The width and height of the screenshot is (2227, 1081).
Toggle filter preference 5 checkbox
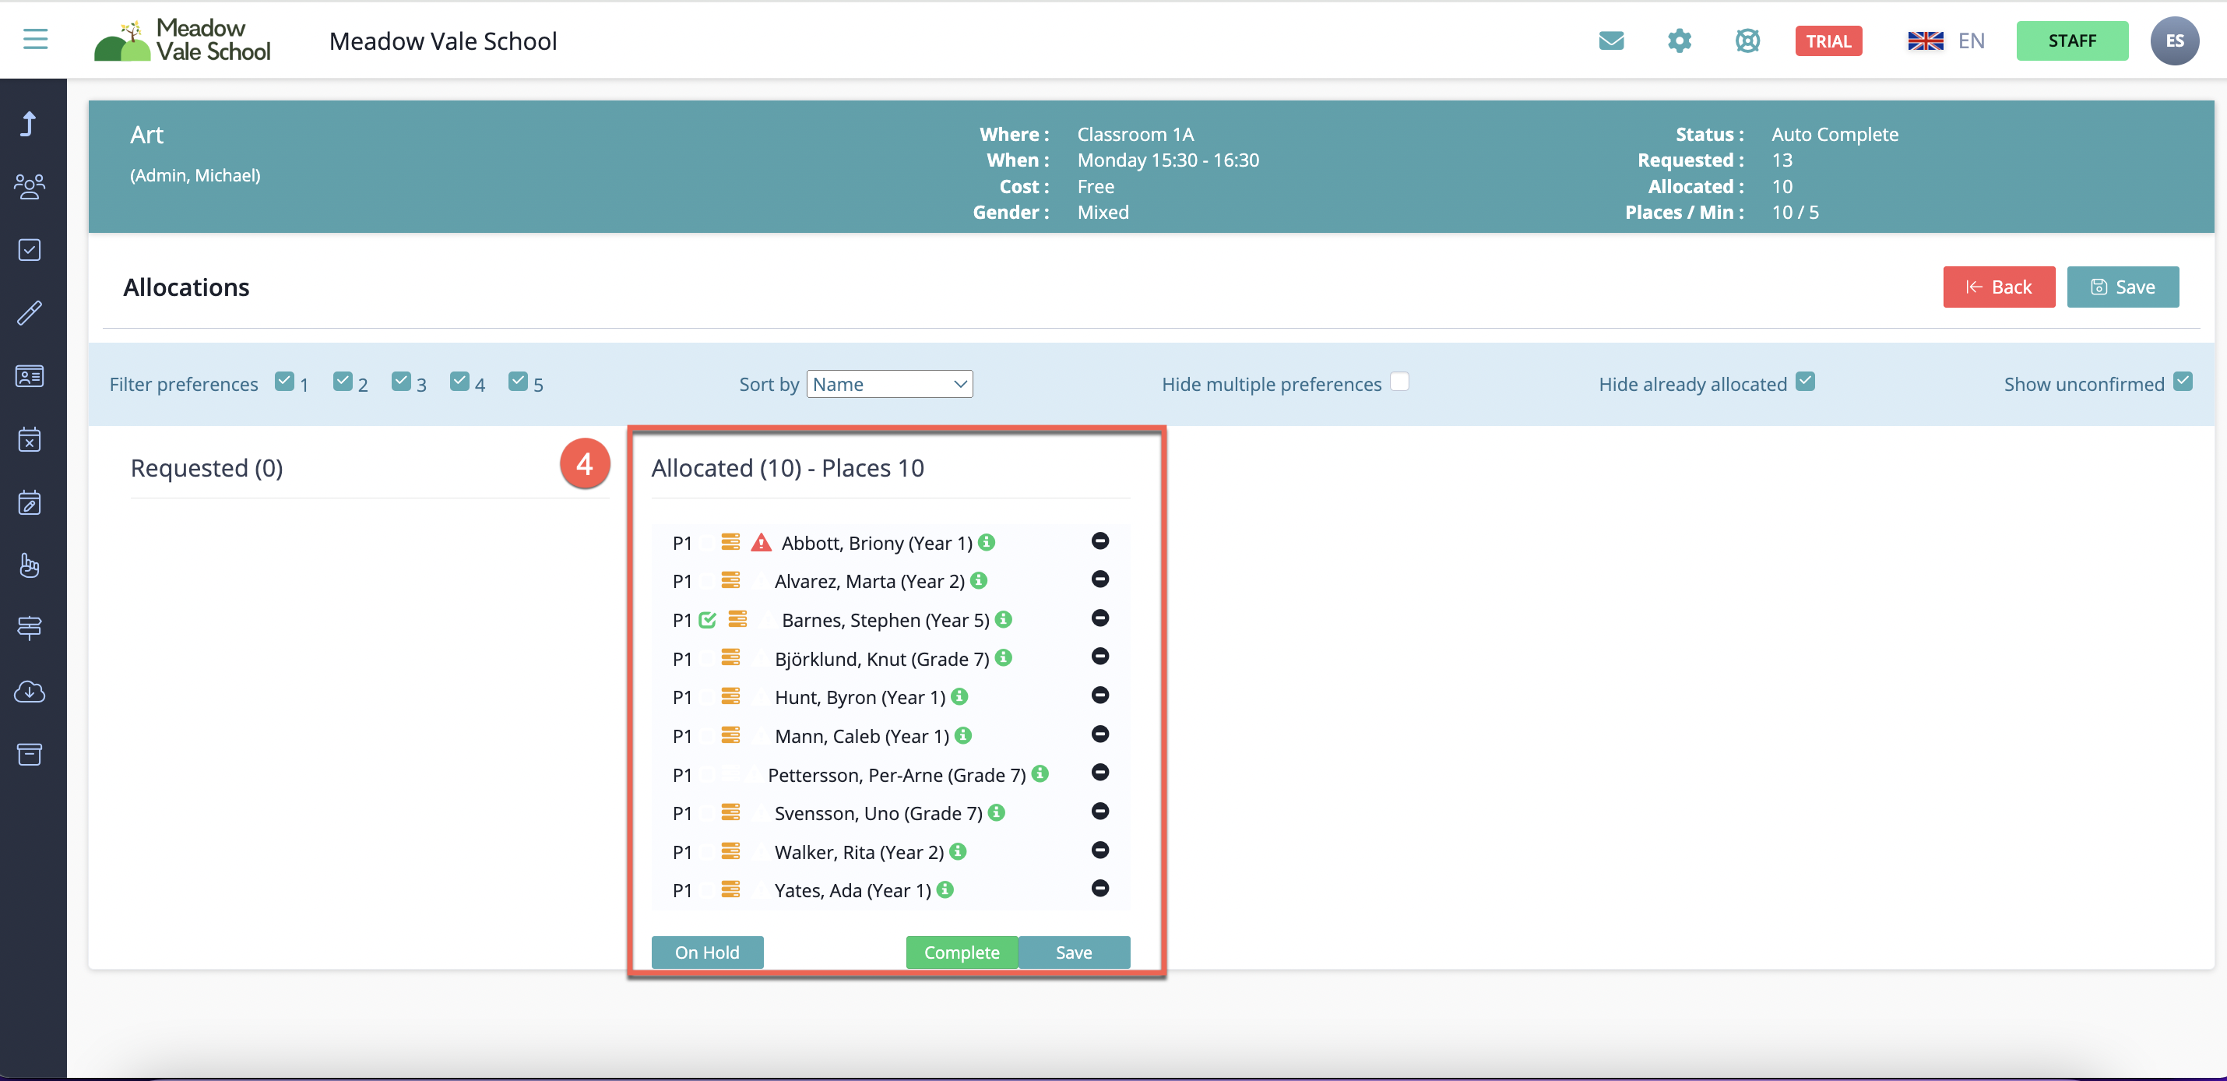[x=518, y=382]
